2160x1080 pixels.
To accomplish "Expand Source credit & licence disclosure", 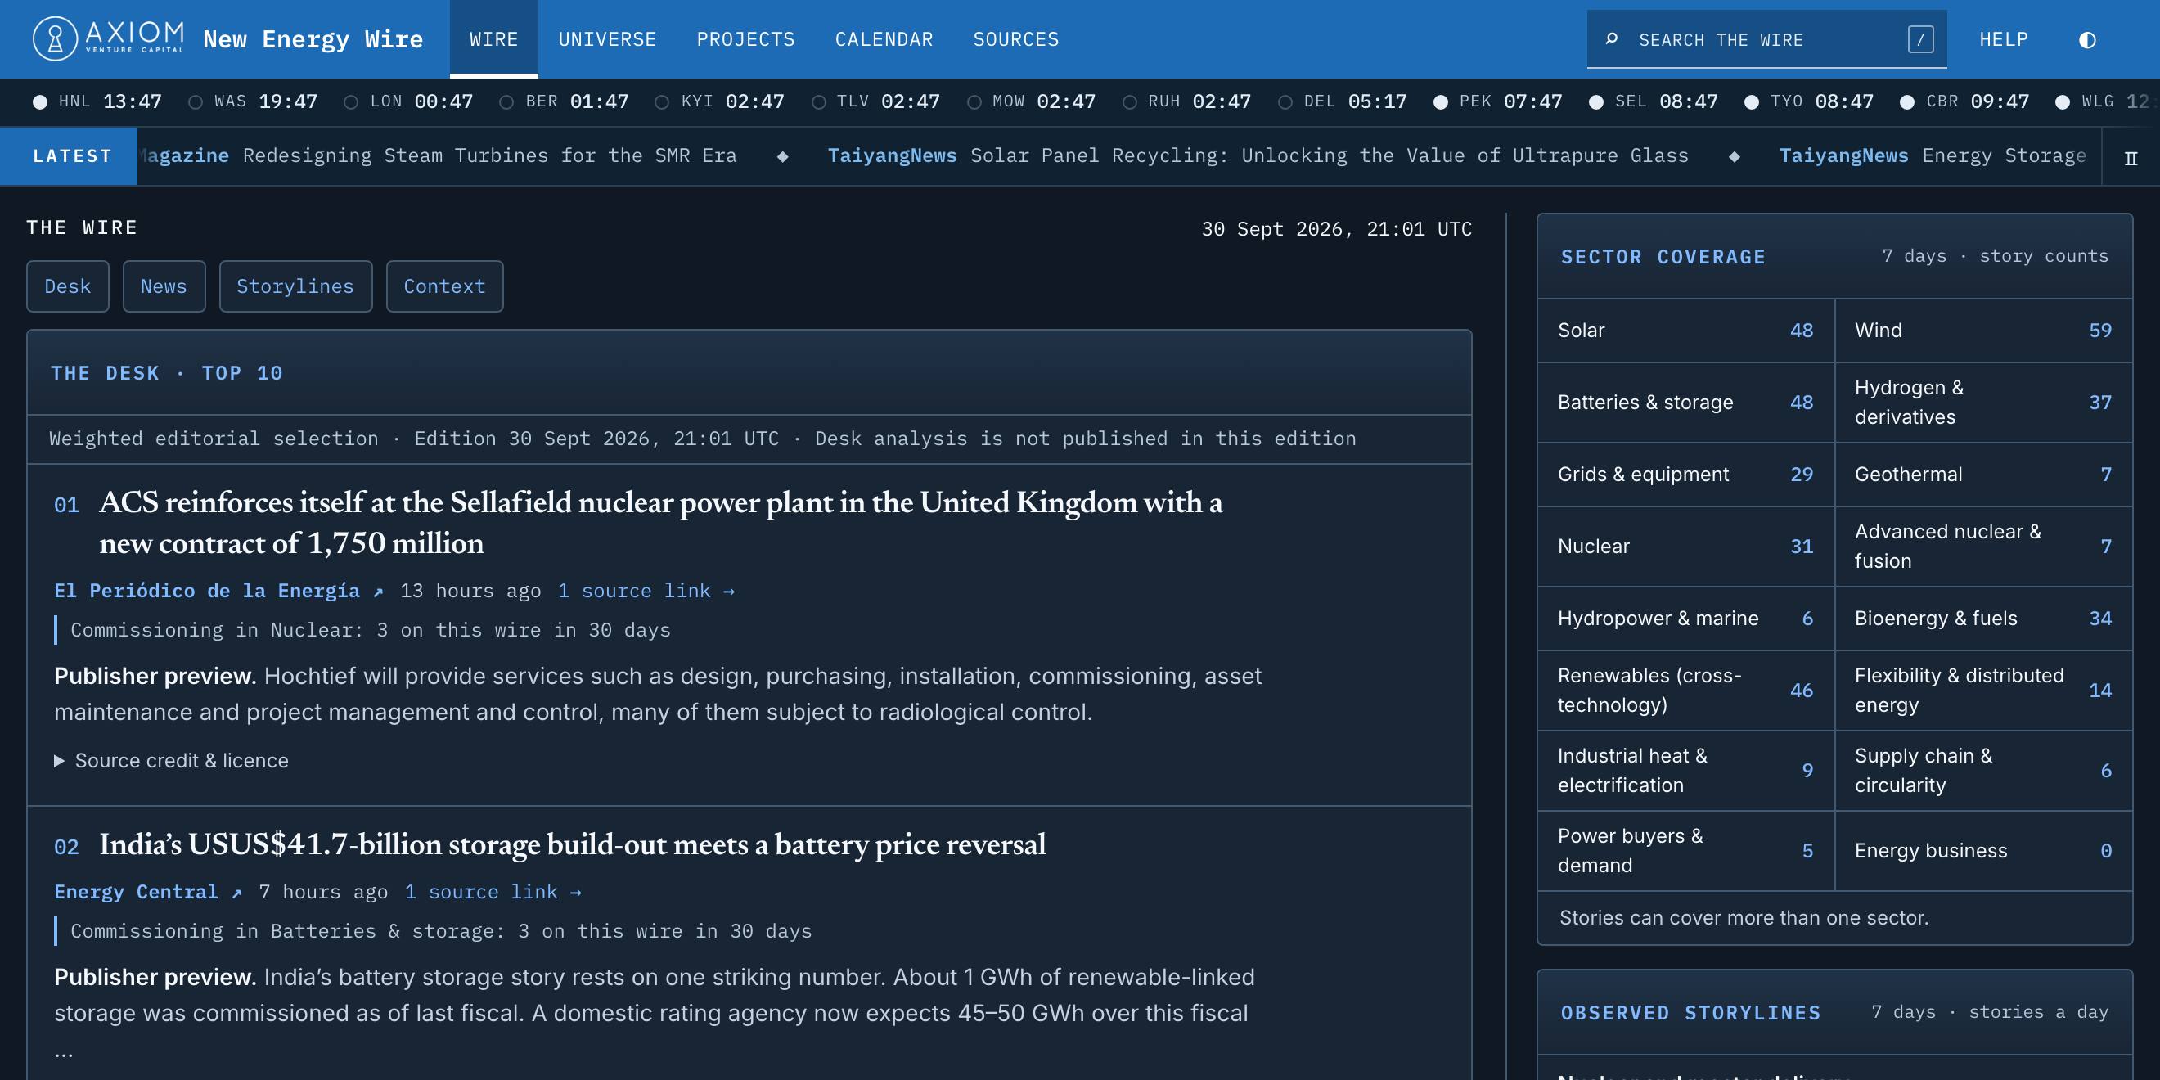I will [172, 761].
